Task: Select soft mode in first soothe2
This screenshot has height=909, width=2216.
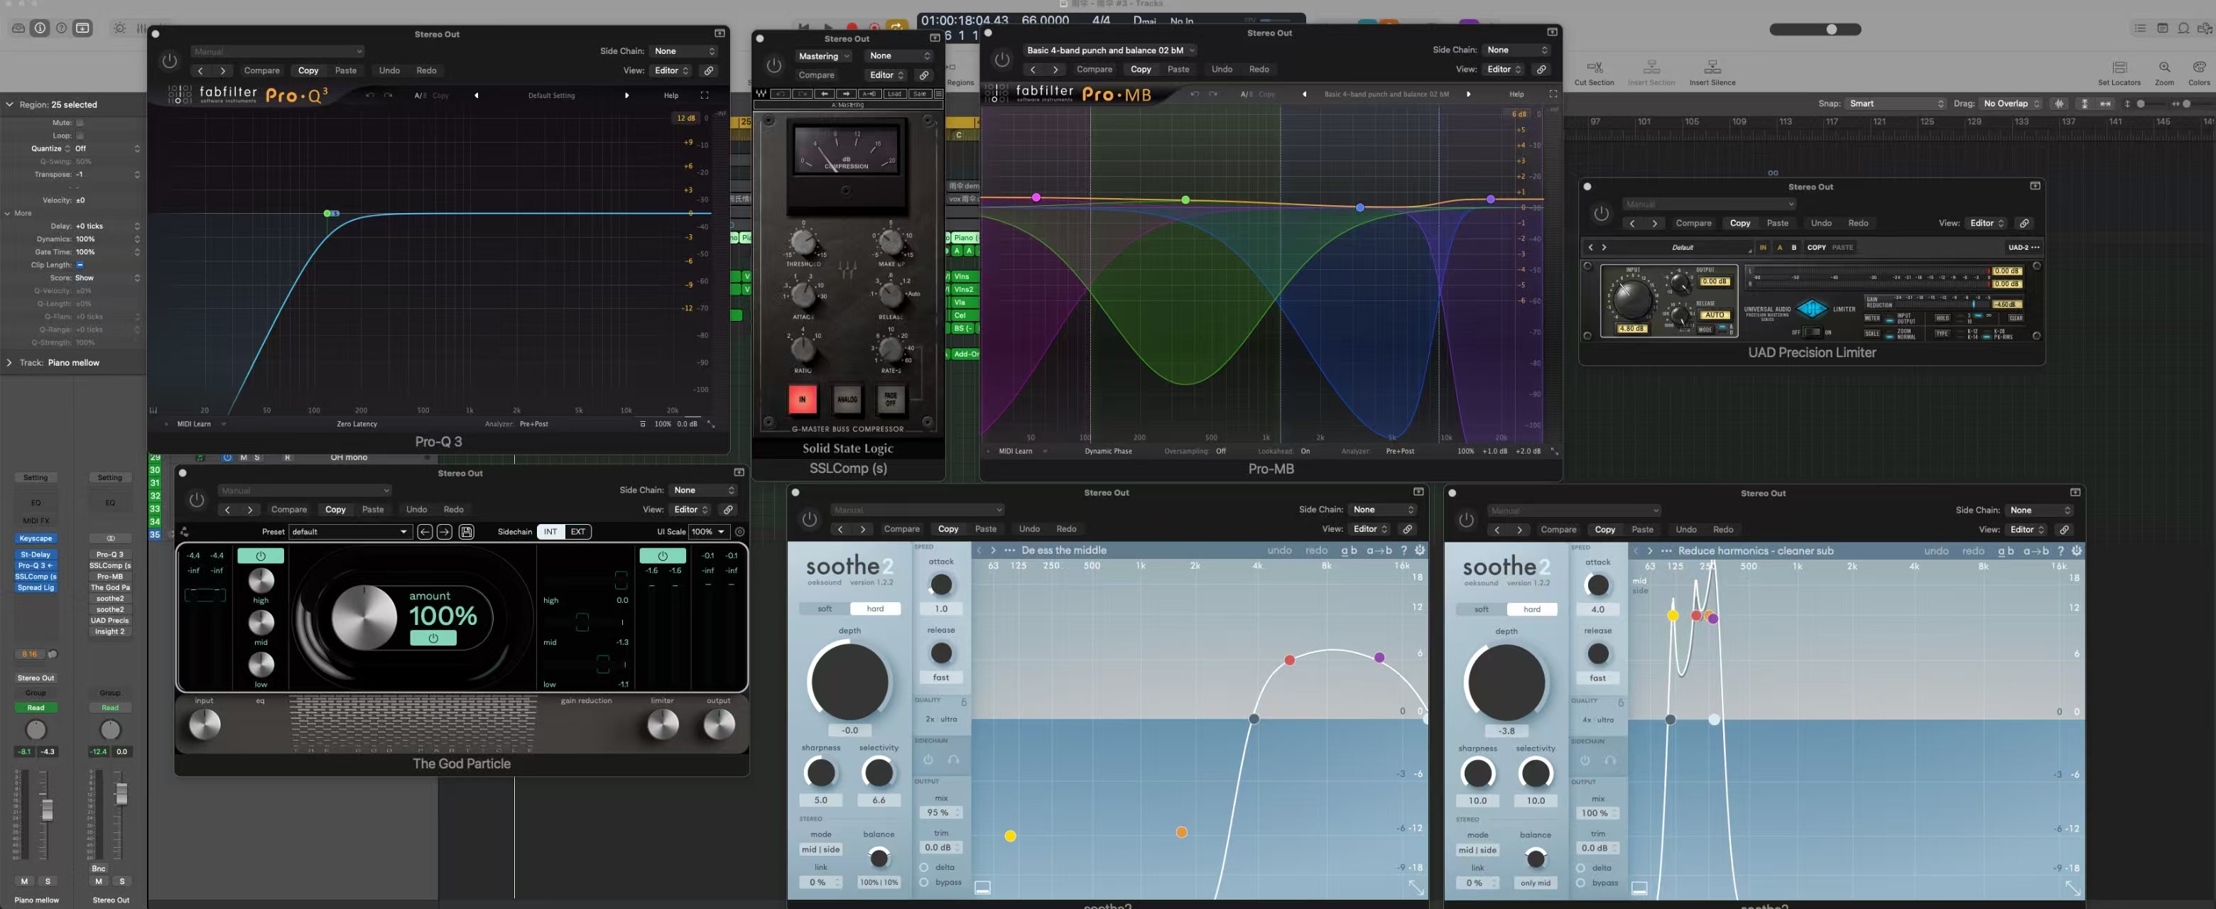Action: [x=824, y=609]
